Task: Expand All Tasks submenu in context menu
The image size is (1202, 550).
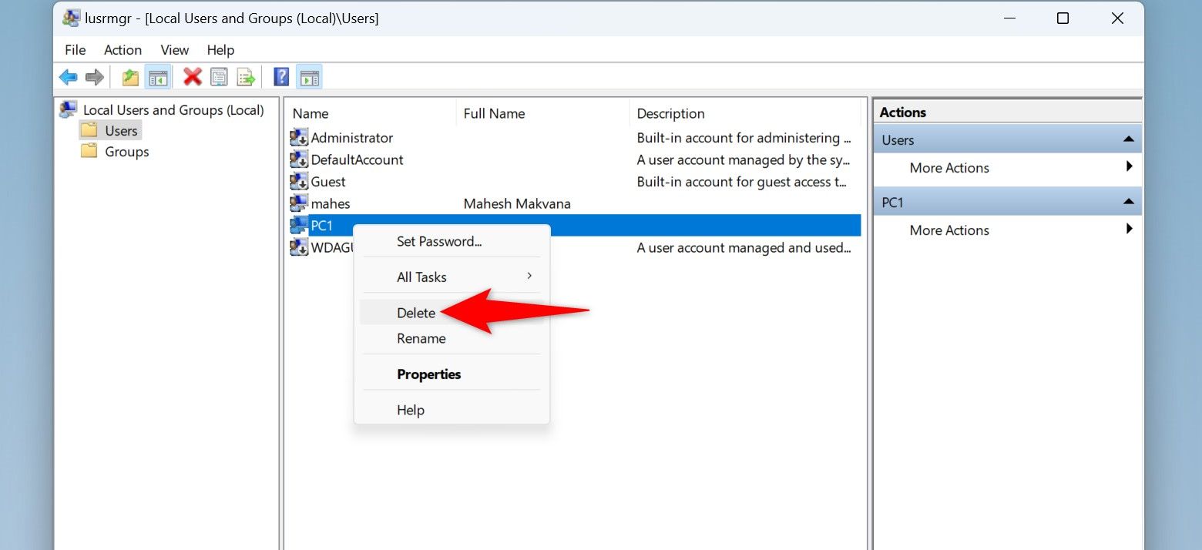Action: [452, 277]
